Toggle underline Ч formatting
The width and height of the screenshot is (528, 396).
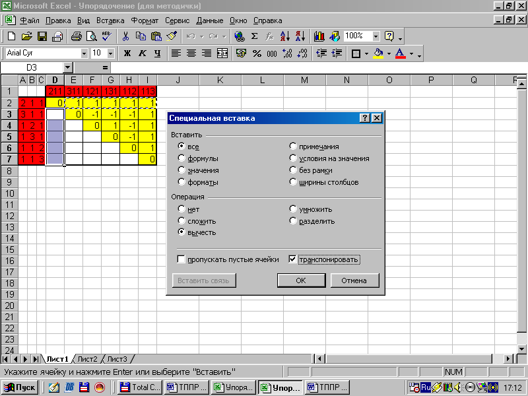(157, 53)
